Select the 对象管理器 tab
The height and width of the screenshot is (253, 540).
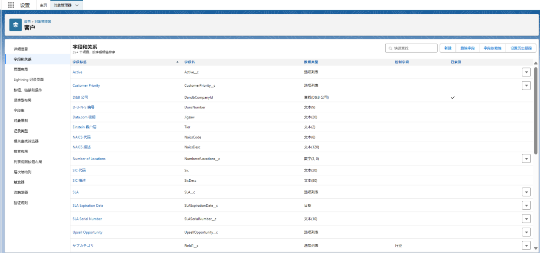[x=62, y=5]
